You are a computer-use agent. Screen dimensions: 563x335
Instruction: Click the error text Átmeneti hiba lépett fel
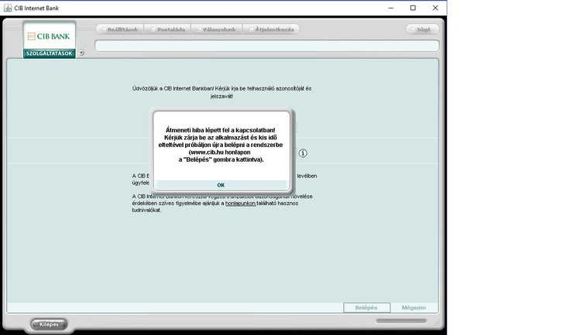point(221,145)
